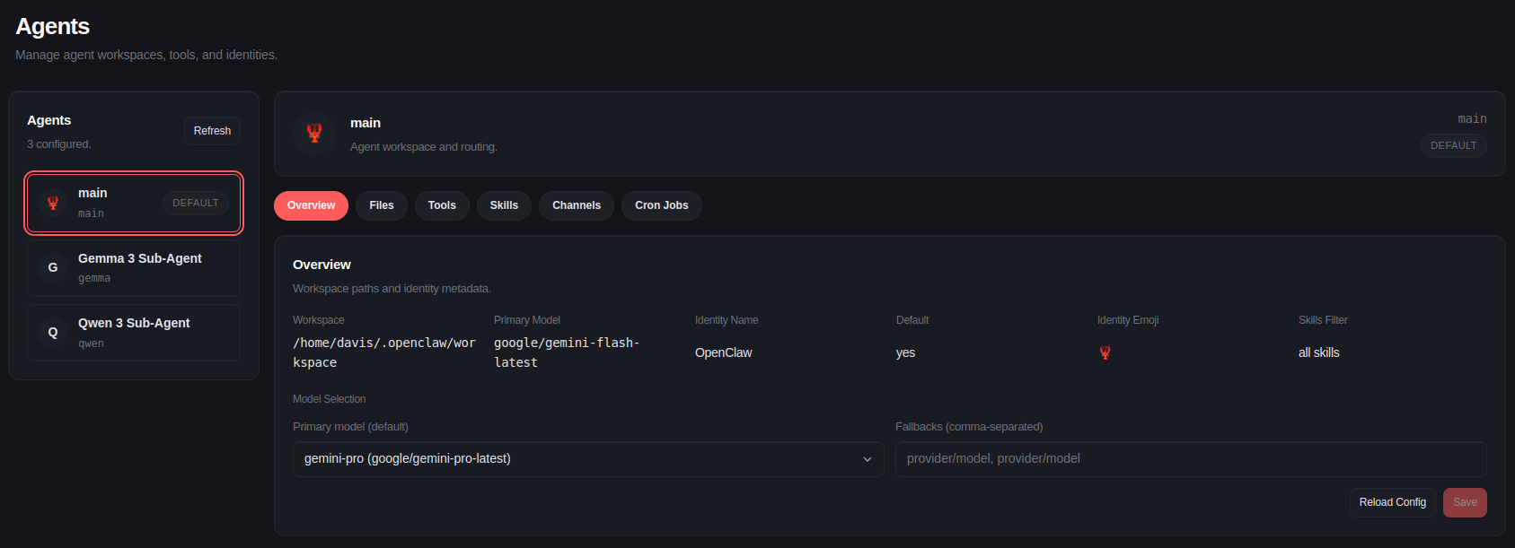This screenshot has width=1515, height=548.
Task: Click the G avatar for Gemma sub-agent
Action: click(x=53, y=267)
